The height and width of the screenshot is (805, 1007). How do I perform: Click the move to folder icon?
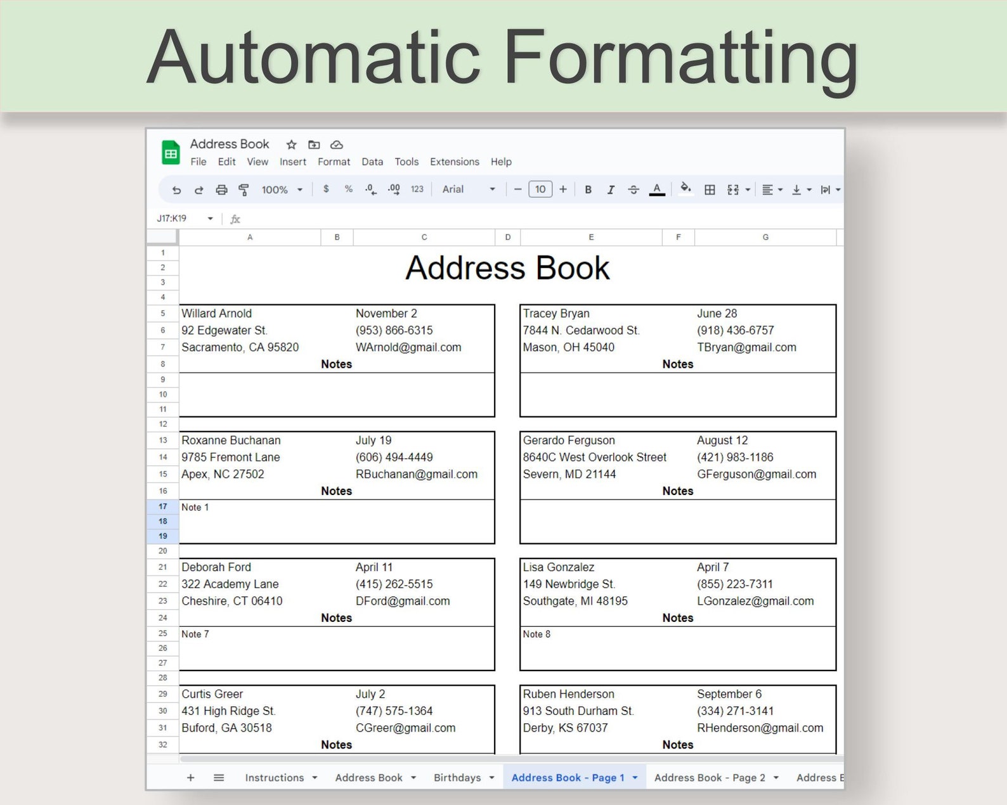(314, 145)
